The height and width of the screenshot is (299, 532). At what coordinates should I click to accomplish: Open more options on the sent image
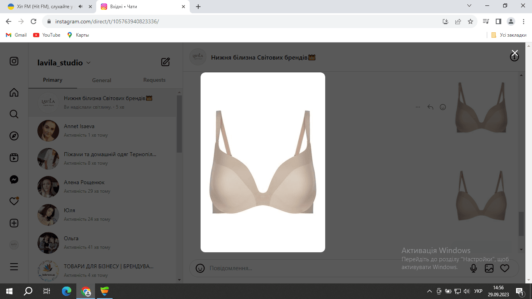pyautogui.click(x=418, y=107)
